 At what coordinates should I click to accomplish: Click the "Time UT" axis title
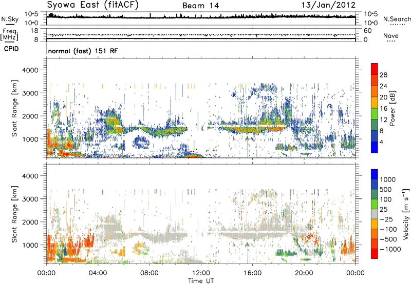[201, 281]
